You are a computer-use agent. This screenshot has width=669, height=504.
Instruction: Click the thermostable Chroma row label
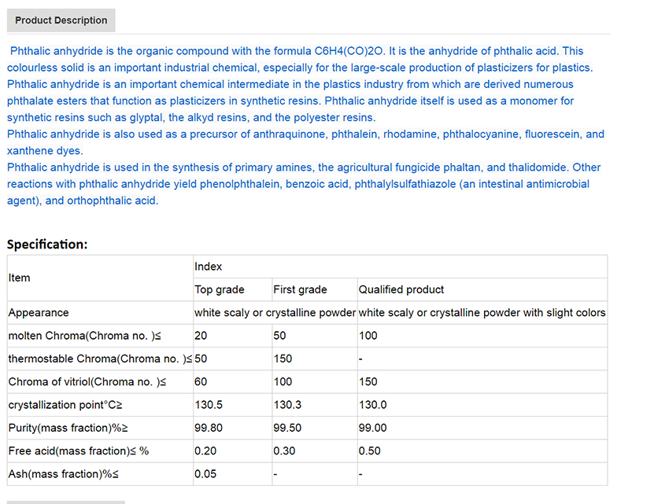click(99, 359)
